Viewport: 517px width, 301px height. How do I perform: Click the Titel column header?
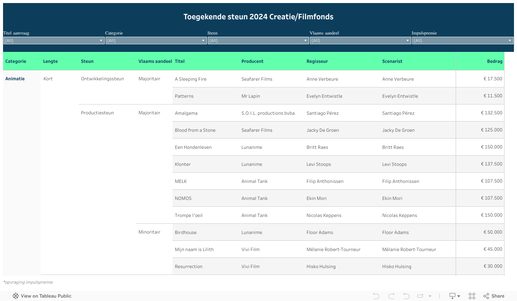pyautogui.click(x=180, y=61)
